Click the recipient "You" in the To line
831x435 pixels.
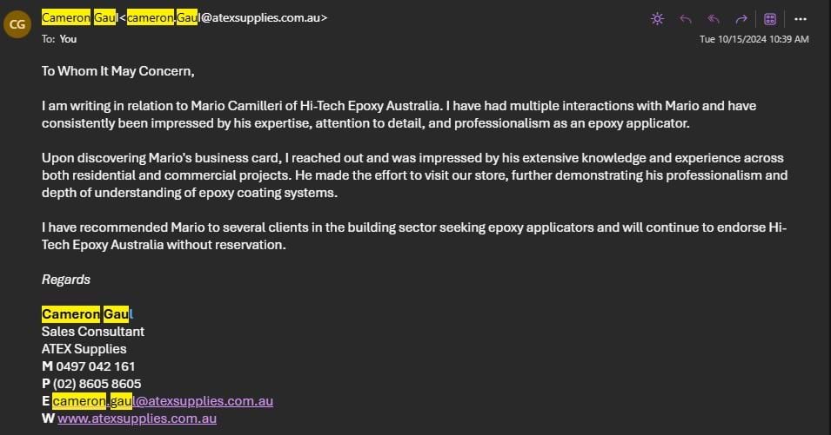pyautogui.click(x=68, y=38)
